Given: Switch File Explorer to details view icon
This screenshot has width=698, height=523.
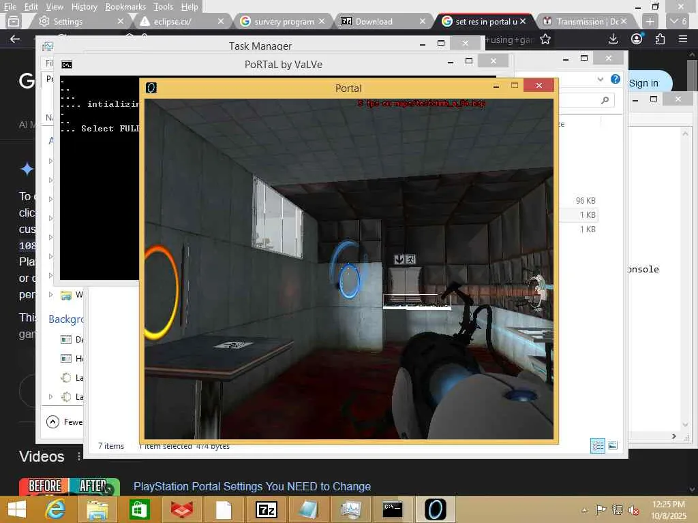Looking at the screenshot, I should (x=597, y=445).
